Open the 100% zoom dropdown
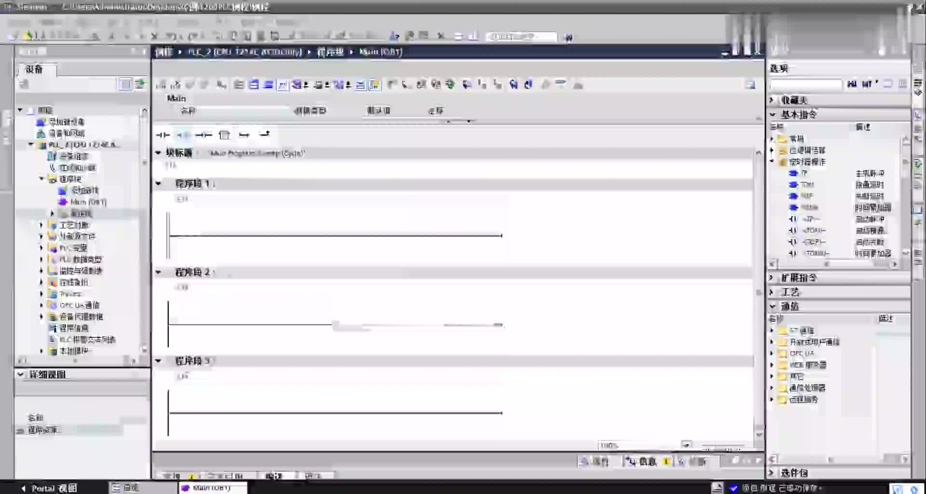Screen dimensions: 926x494 (687, 445)
